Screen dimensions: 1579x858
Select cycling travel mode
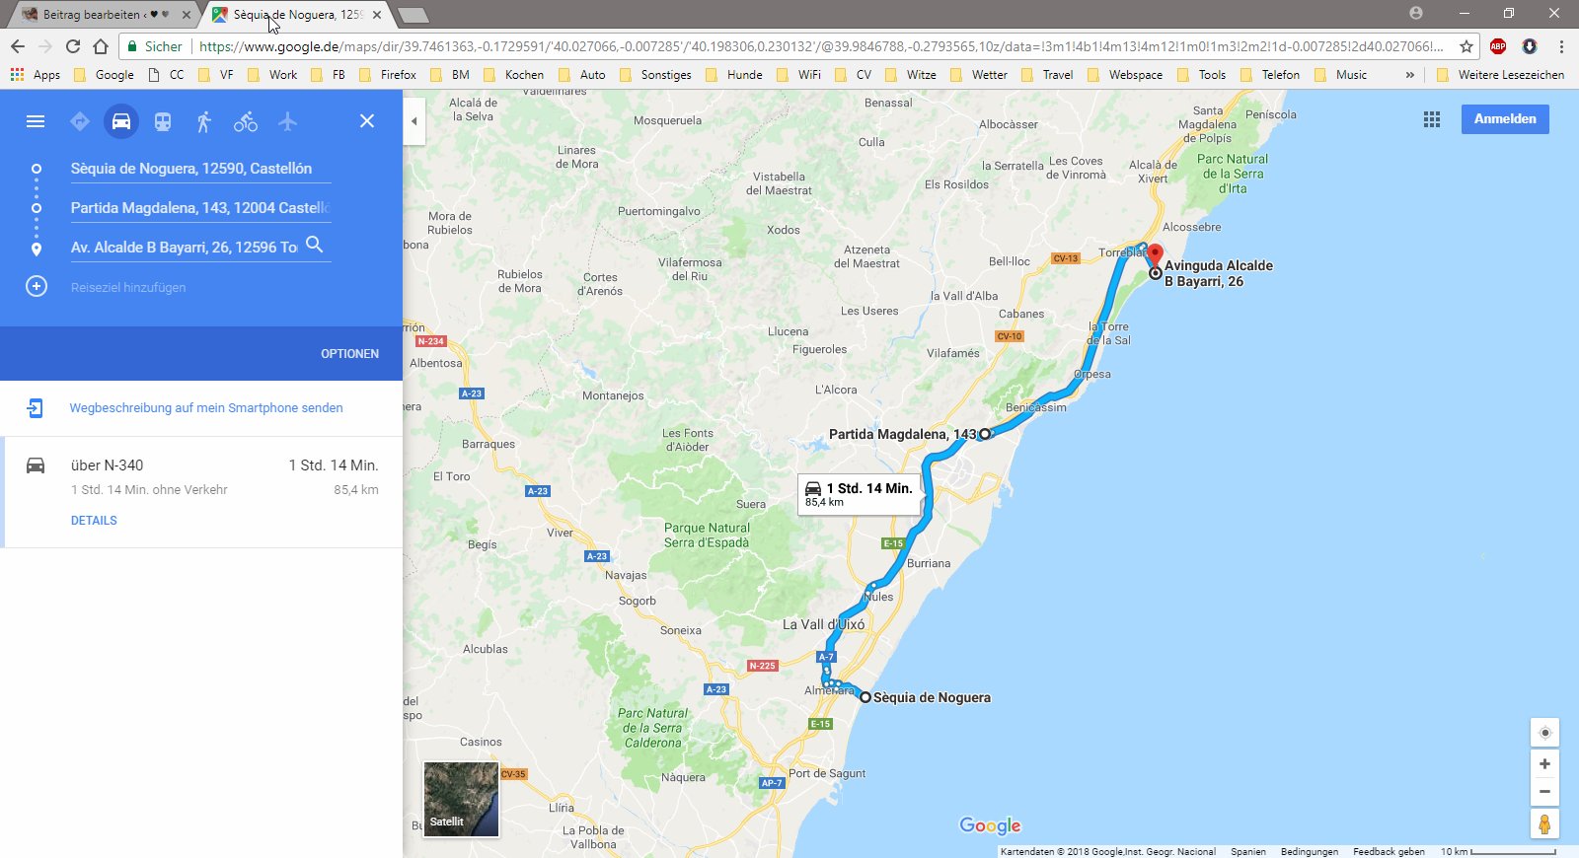[x=246, y=121]
